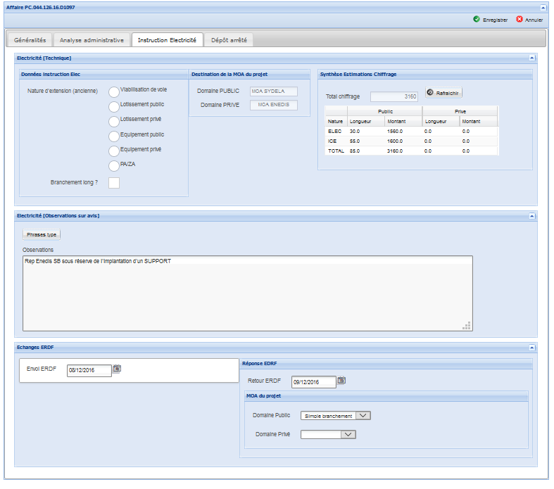Click the Envoi ERDF date field
The width and height of the screenshot is (554, 489).
pyautogui.click(x=89, y=370)
